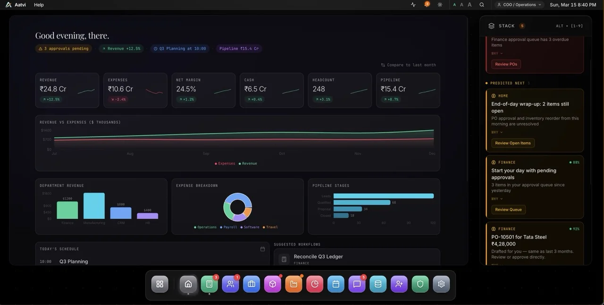Open search using the magnifier icon
Screen dimensions: 604x305
point(481,4)
